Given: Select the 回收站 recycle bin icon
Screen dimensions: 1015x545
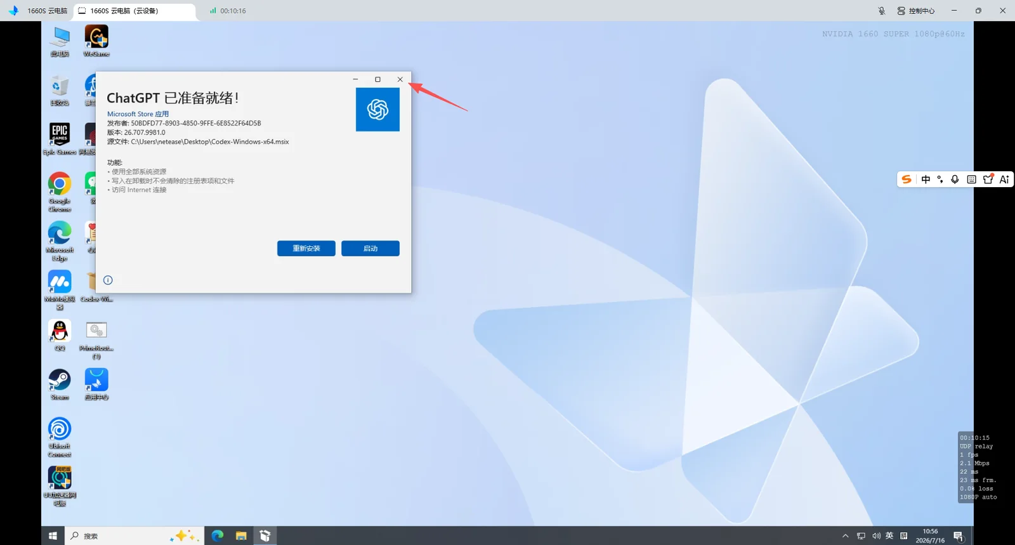Looking at the screenshot, I should pyautogui.click(x=60, y=91).
